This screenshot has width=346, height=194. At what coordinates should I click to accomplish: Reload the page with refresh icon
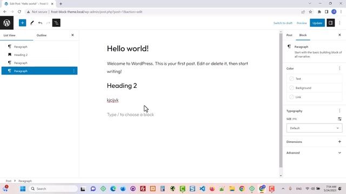(19, 12)
